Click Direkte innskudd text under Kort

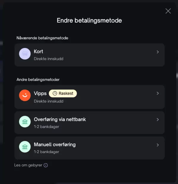click(x=49, y=59)
